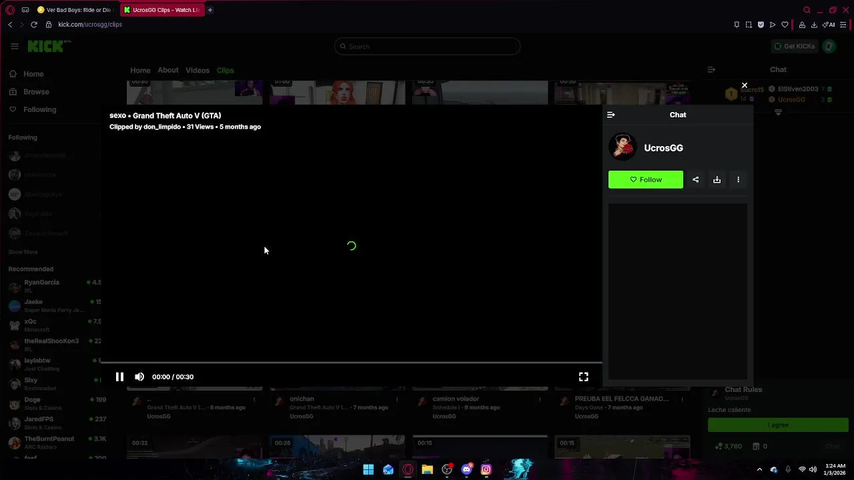Open the Opera AI assistant button

coord(829,25)
